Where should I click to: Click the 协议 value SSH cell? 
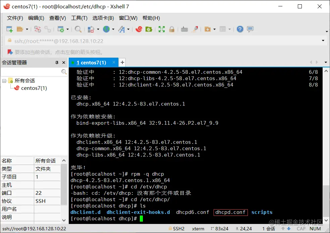click(47, 201)
